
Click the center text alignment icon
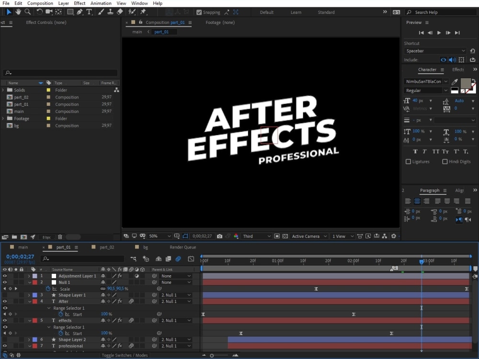417,201
